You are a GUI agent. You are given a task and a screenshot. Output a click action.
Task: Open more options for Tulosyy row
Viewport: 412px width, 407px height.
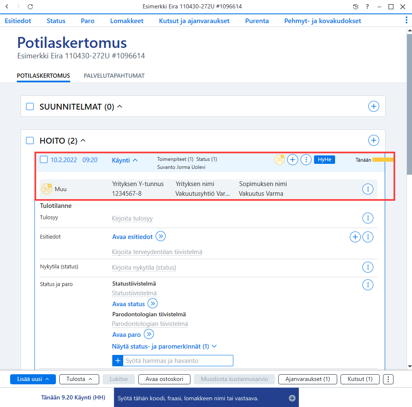point(367,218)
